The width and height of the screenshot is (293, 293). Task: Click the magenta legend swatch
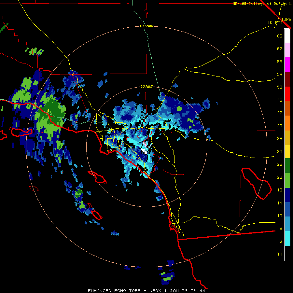pyautogui.click(x=287, y=65)
